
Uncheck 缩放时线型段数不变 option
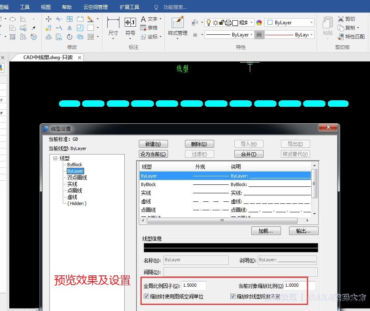click(x=233, y=296)
